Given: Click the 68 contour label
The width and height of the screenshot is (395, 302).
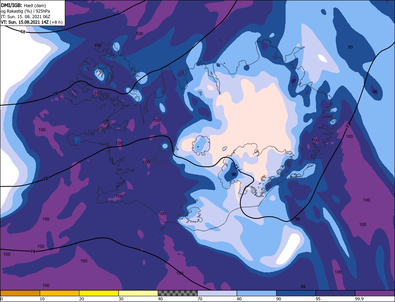Looking at the screenshot, I should 23,32.
